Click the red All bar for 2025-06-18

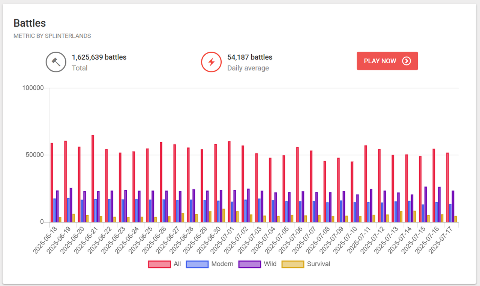pyautogui.click(x=52, y=182)
